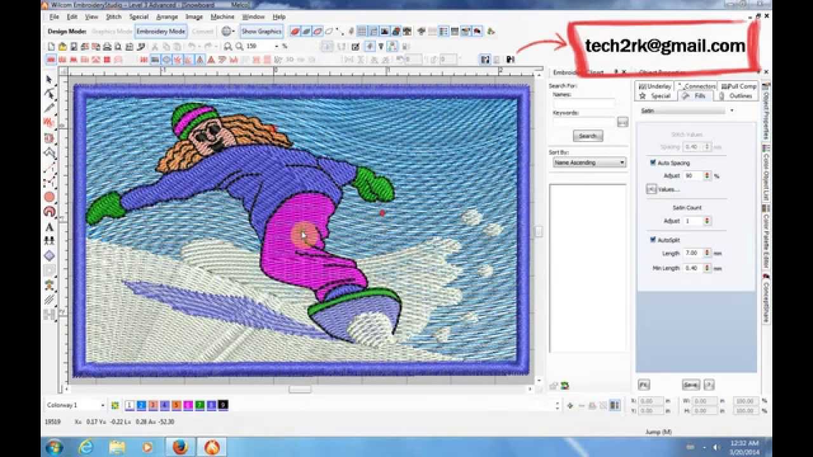
Task: Select color swatch 9 black
Action: pos(223,405)
